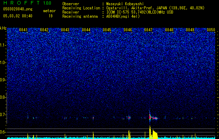Click the 0850 time marker
This screenshot has width=219, height=139.
(x=211, y=30)
